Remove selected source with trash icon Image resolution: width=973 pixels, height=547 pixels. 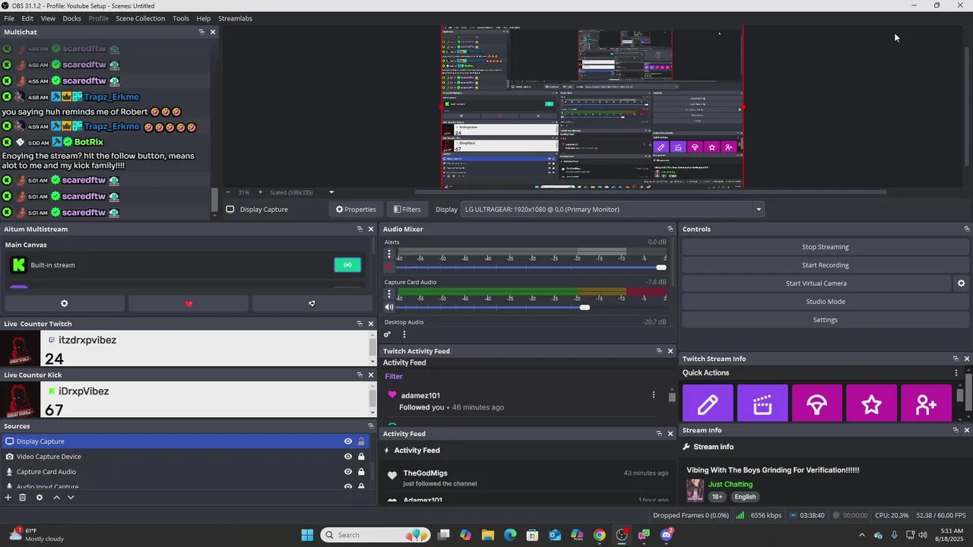point(23,498)
